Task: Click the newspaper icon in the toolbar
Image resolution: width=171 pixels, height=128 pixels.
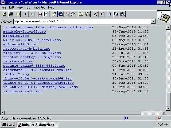Action: (73, 14)
